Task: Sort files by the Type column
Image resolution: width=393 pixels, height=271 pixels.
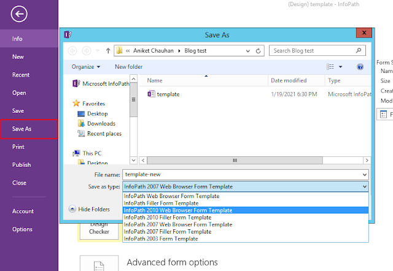Action: 348,80
